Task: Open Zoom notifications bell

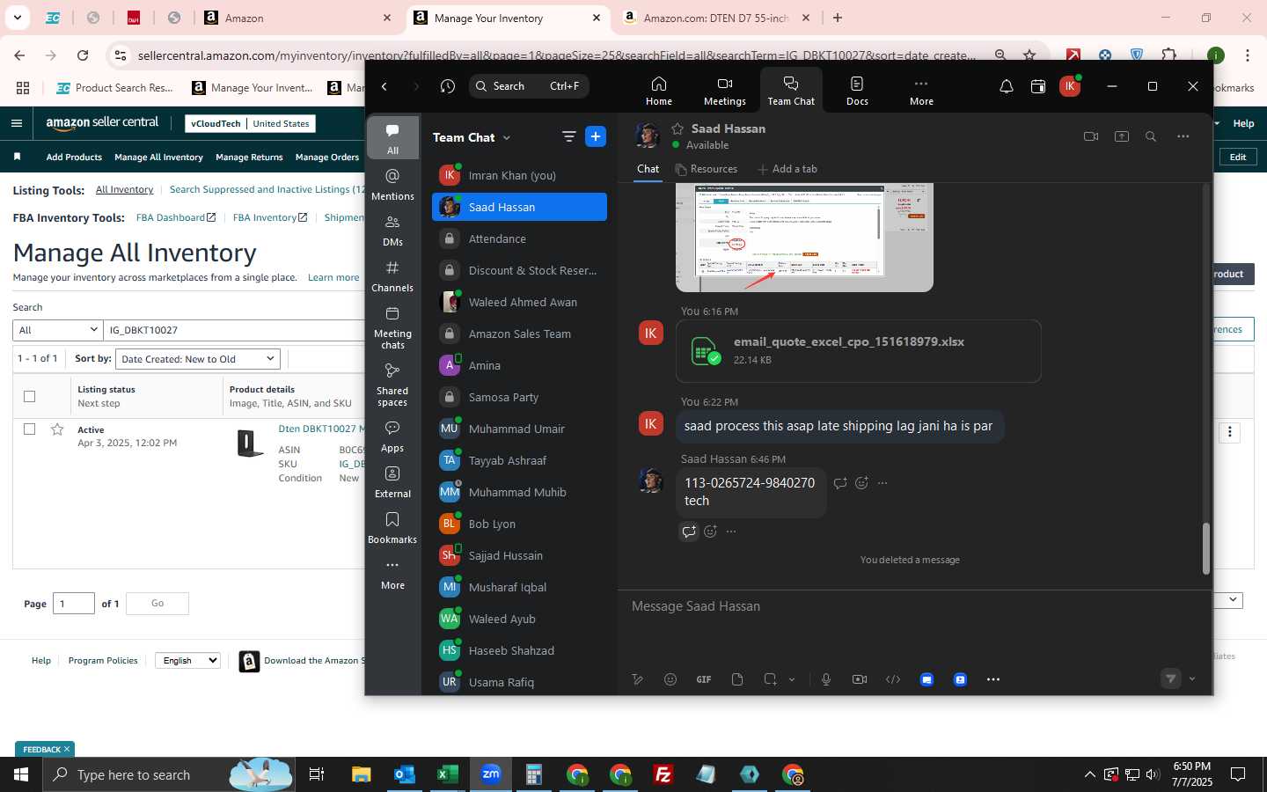Action: [x=1006, y=86]
